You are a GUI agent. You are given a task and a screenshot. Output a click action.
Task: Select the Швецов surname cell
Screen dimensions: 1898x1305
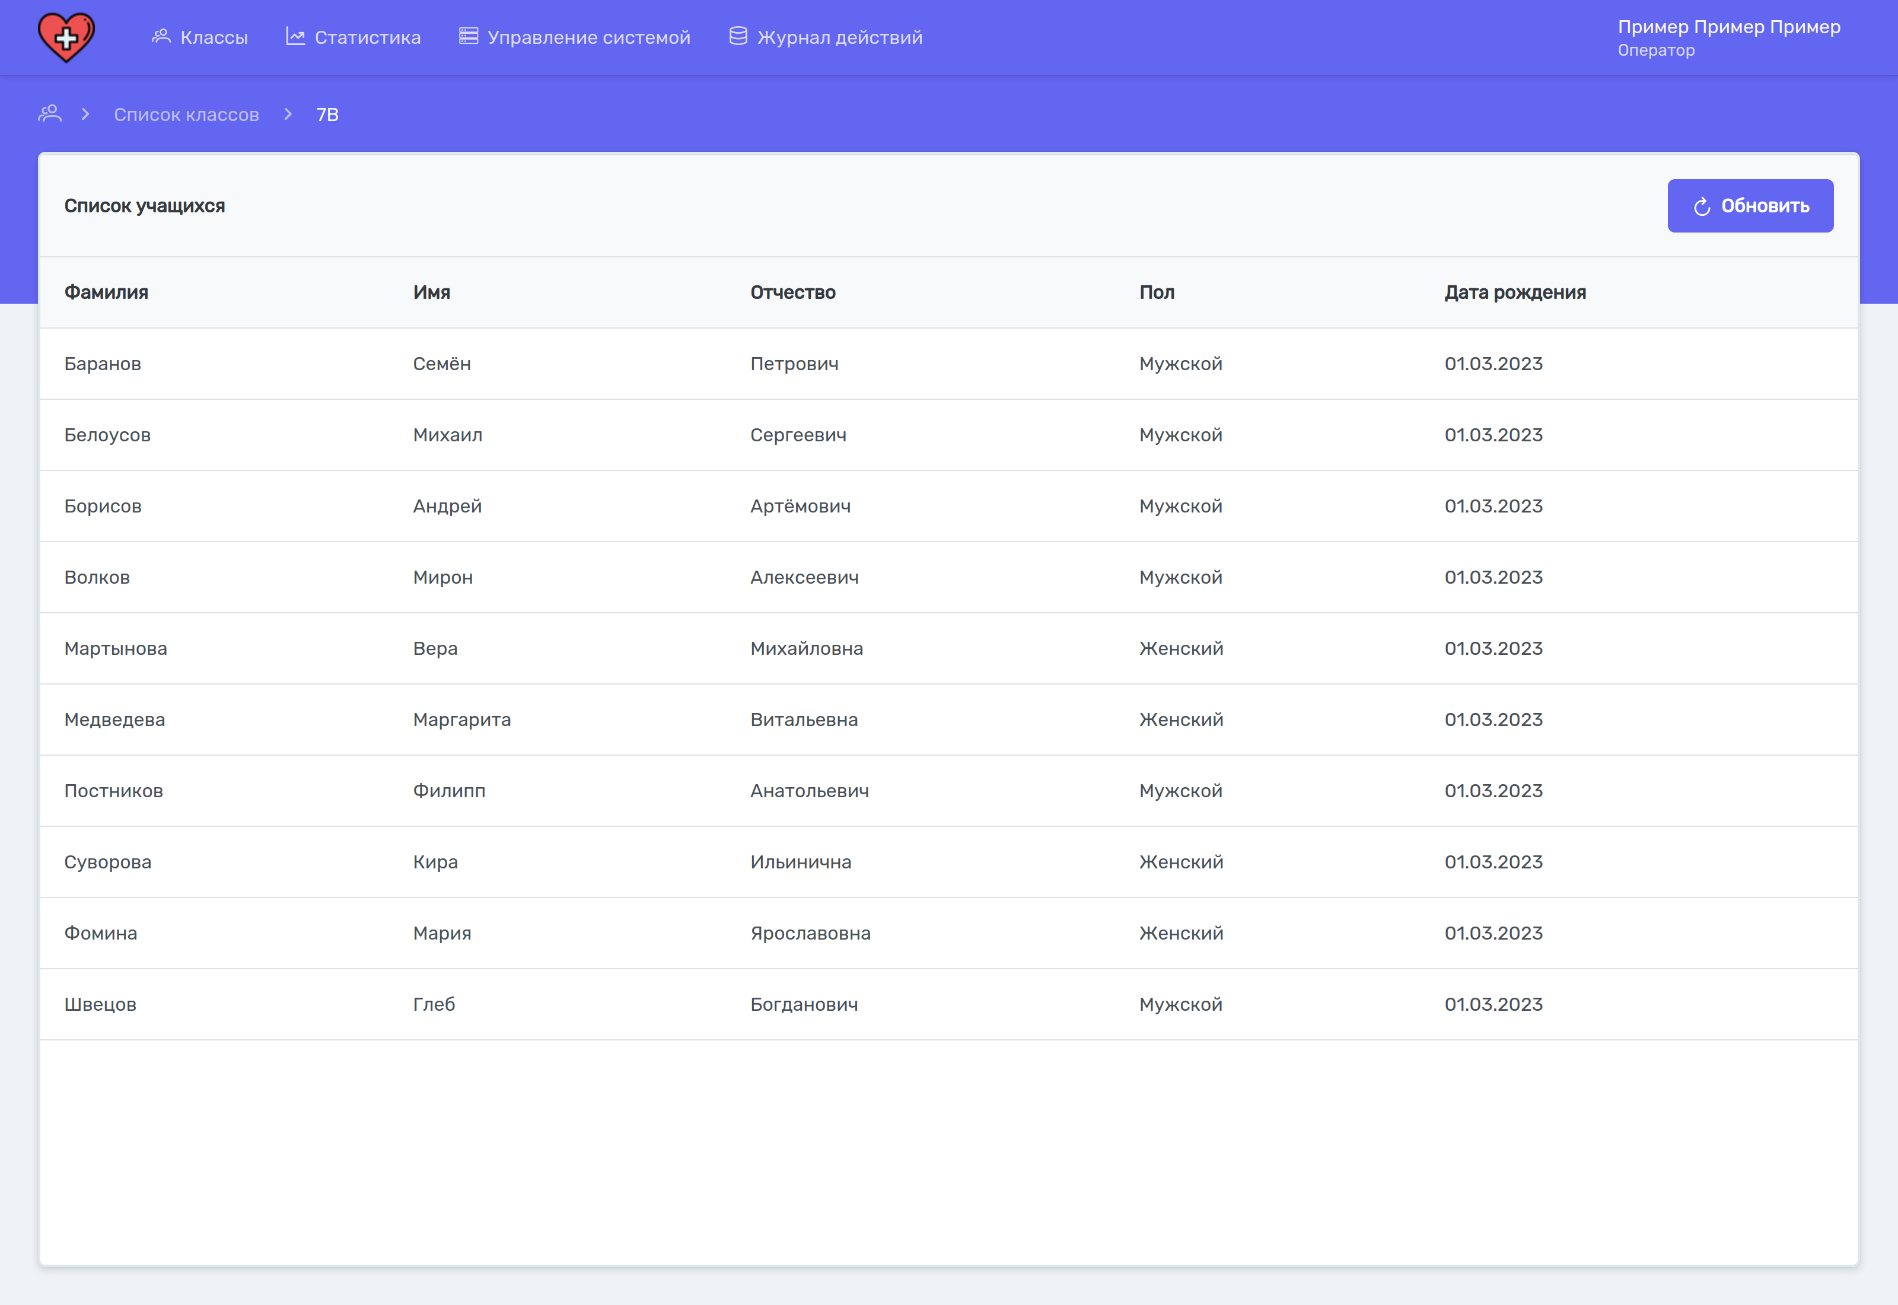(101, 1004)
